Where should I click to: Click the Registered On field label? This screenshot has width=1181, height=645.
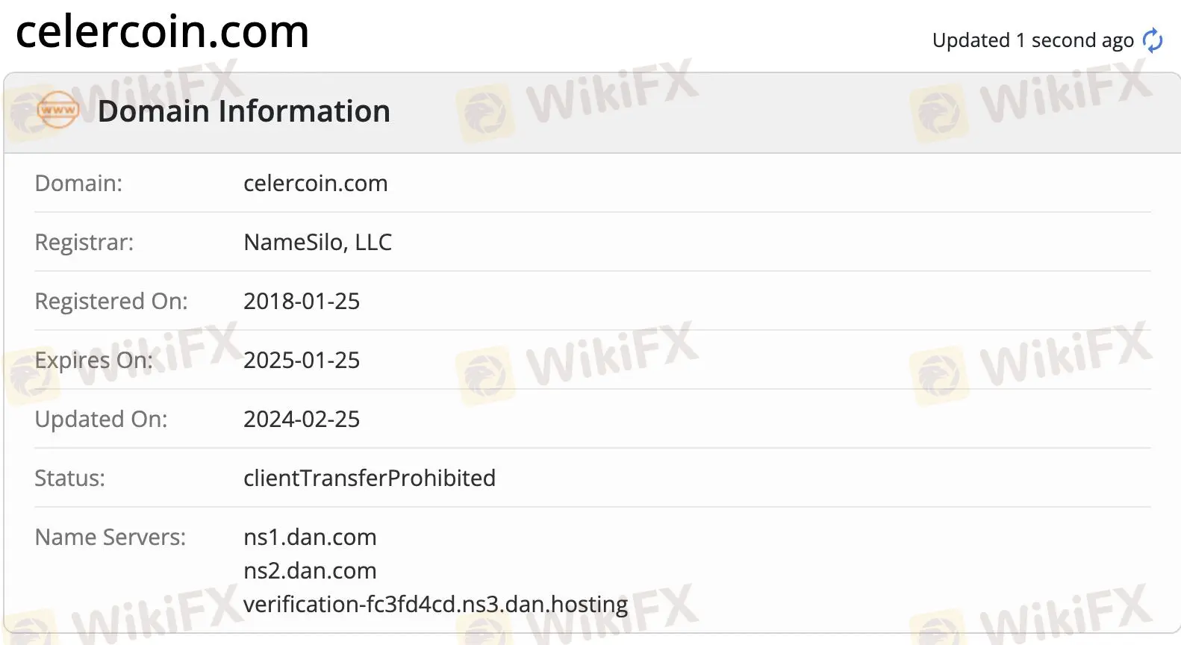(x=111, y=301)
